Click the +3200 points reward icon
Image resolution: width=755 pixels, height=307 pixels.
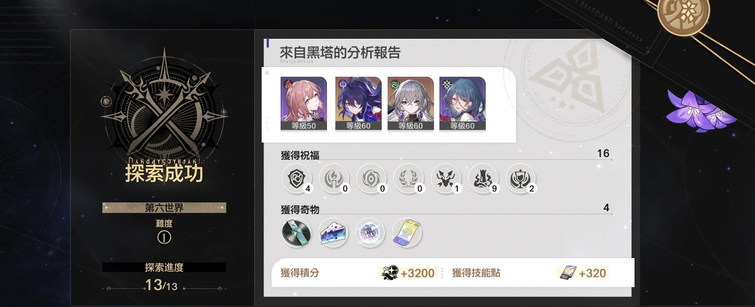[x=390, y=272]
